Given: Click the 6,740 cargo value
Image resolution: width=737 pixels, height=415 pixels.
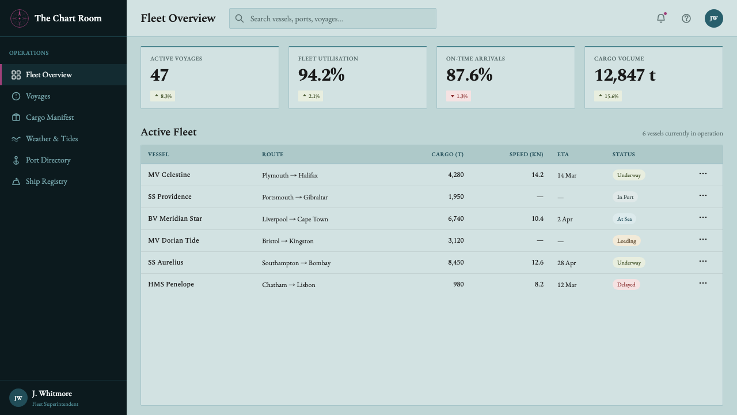Looking at the screenshot, I should pyautogui.click(x=455, y=218).
